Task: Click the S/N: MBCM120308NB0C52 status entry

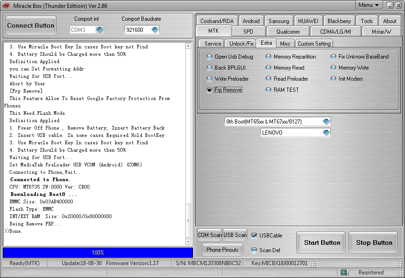Action: tap(208, 263)
